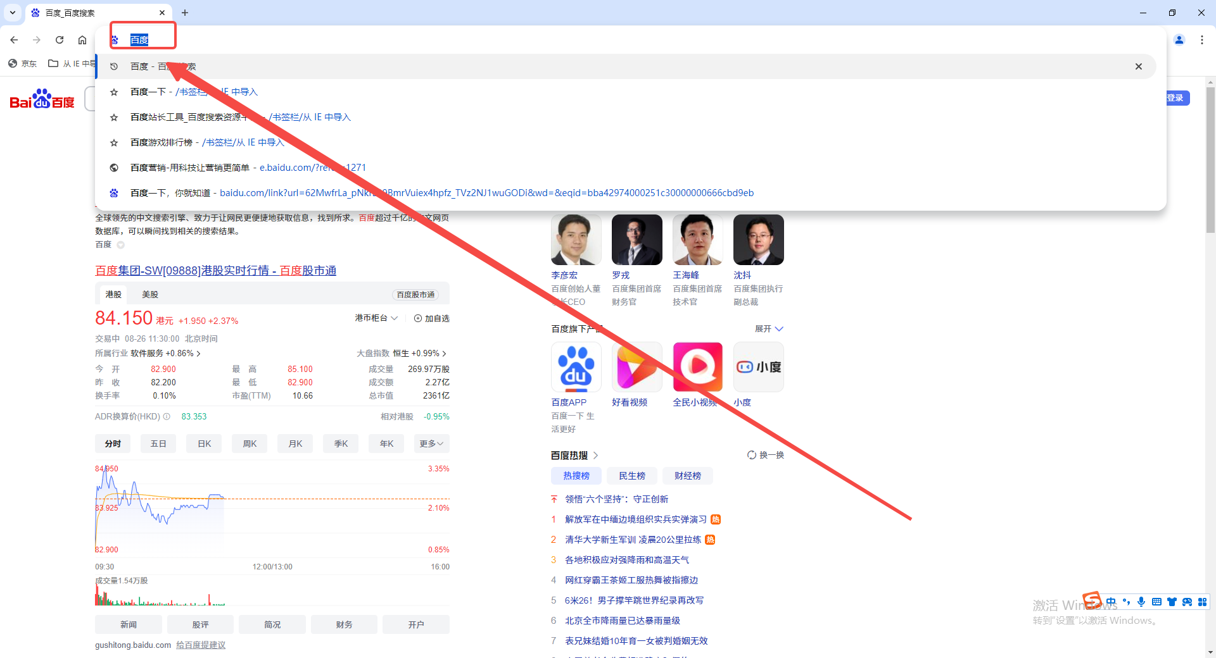Open 李彦宏 portrait thumbnail
This screenshot has width=1216, height=658.
click(x=576, y=239)
